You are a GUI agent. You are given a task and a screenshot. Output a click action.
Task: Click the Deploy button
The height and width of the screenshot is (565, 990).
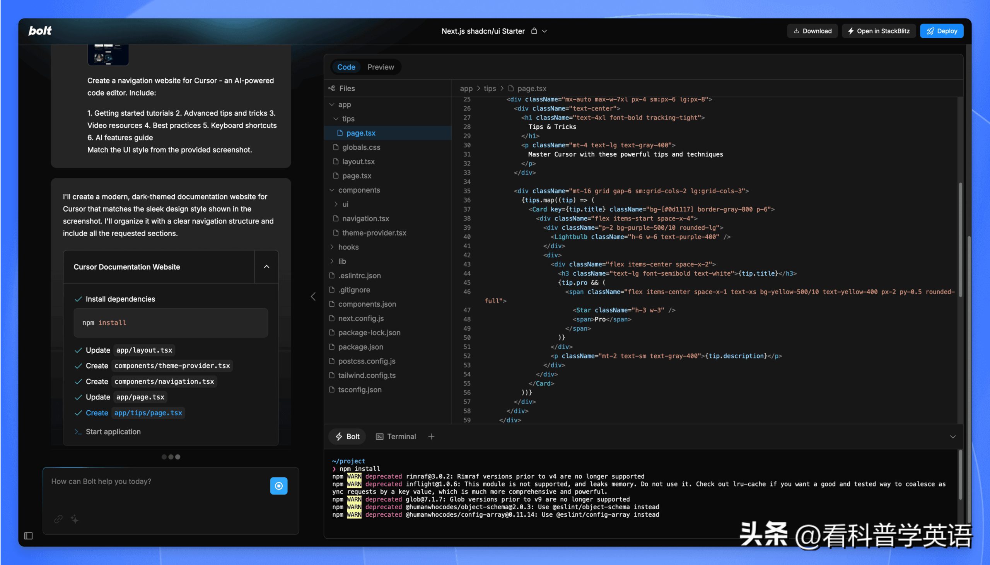coord(942,31)
